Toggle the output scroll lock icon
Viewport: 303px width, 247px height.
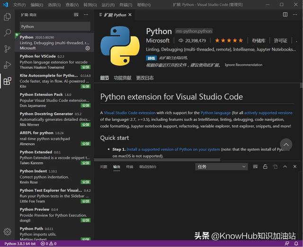[x=265, y=167]
